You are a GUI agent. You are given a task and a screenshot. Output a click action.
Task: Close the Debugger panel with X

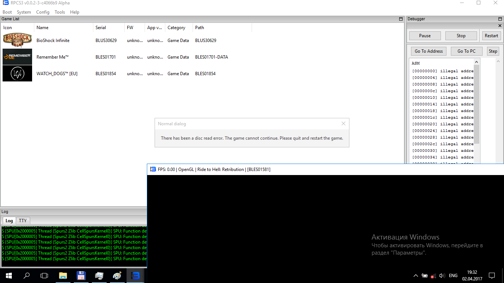[500, 26]
